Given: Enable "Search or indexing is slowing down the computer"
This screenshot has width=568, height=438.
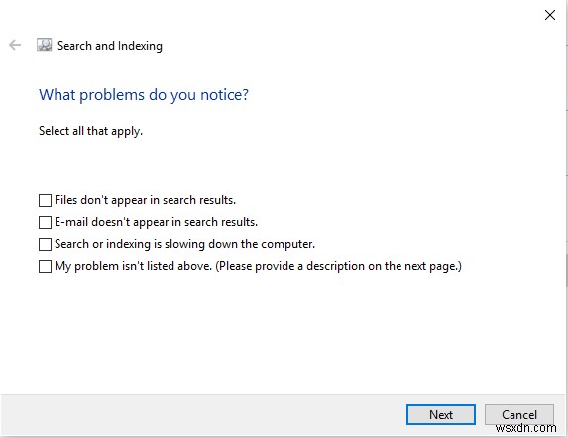Looking at the screenshot, I should (x=45, y=244).
